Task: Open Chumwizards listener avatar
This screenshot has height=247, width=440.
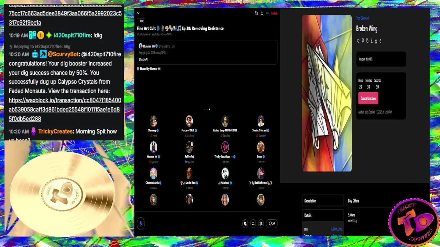Action: click(153, 174)
